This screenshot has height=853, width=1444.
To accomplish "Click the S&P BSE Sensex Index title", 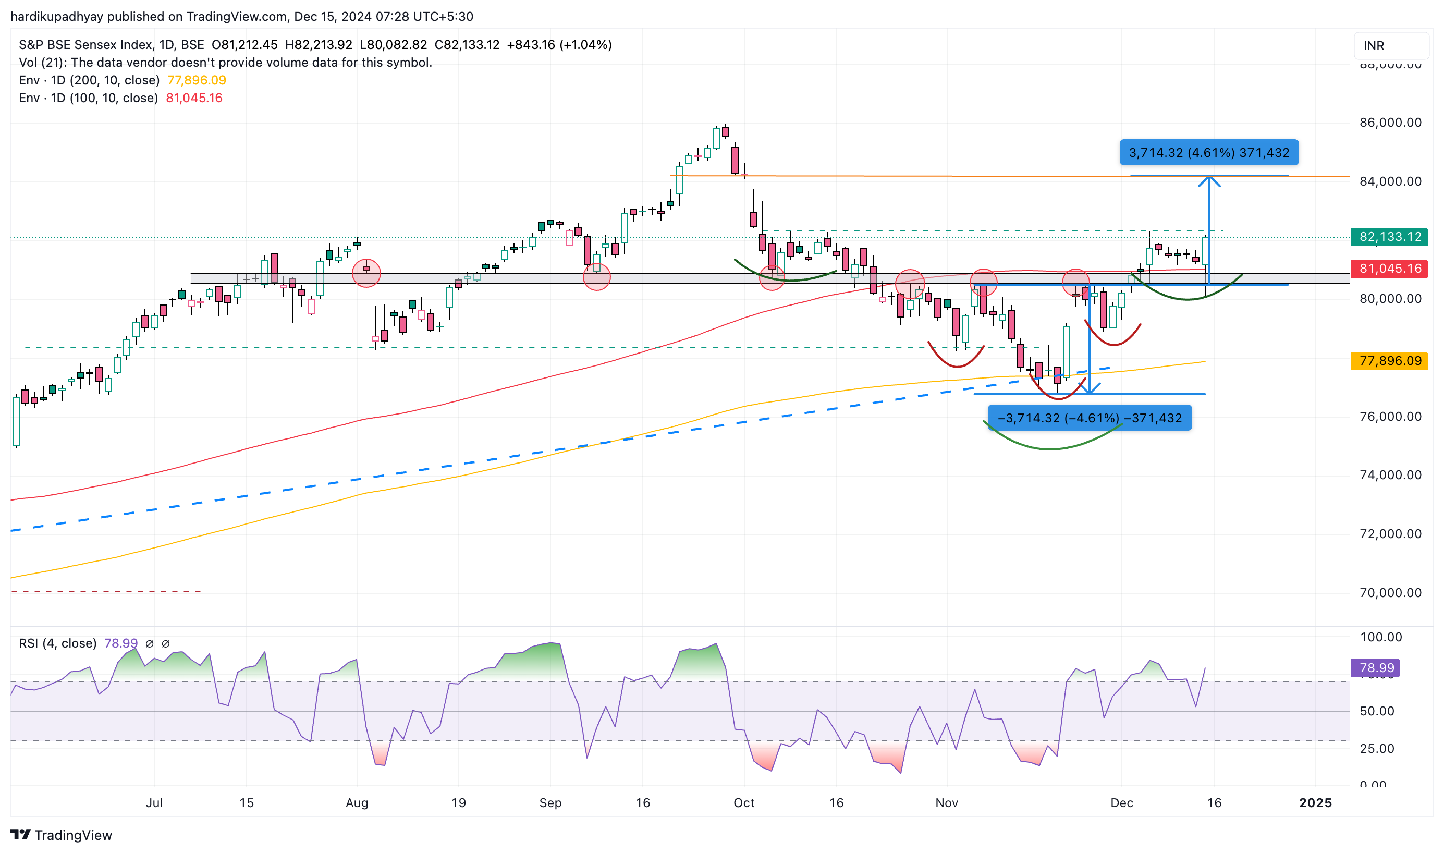I will coord(86,45).
